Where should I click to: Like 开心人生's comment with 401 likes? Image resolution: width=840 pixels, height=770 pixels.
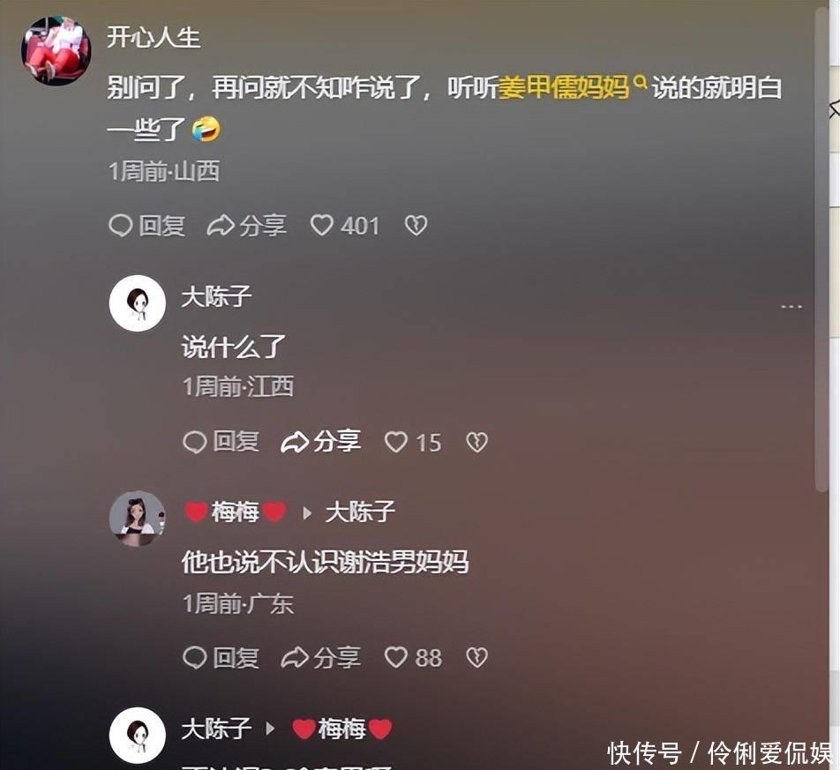click(345, 226)
